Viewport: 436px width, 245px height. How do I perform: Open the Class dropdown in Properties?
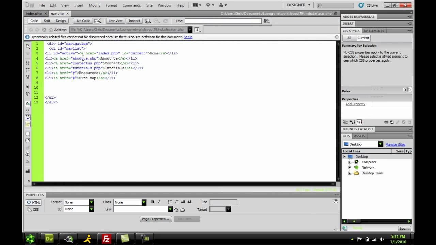(x=144, y=202)
